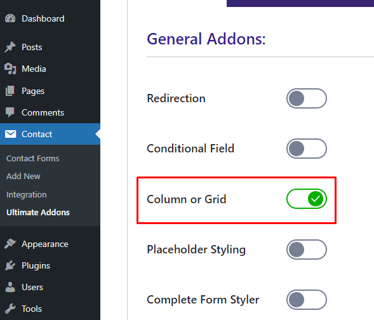Screen dimensions: 374x320
Task: Click the Appearance paintbrush icon
Action: point(10,244)
